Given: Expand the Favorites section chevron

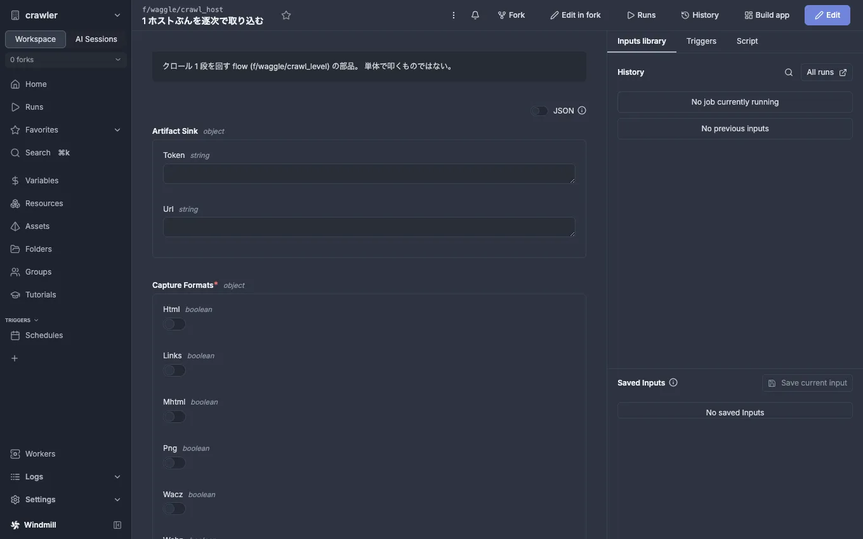Looking at the screenshot, I should point(117,130).
